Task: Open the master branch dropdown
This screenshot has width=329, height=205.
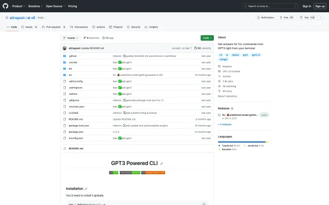Action: (71, 38)
